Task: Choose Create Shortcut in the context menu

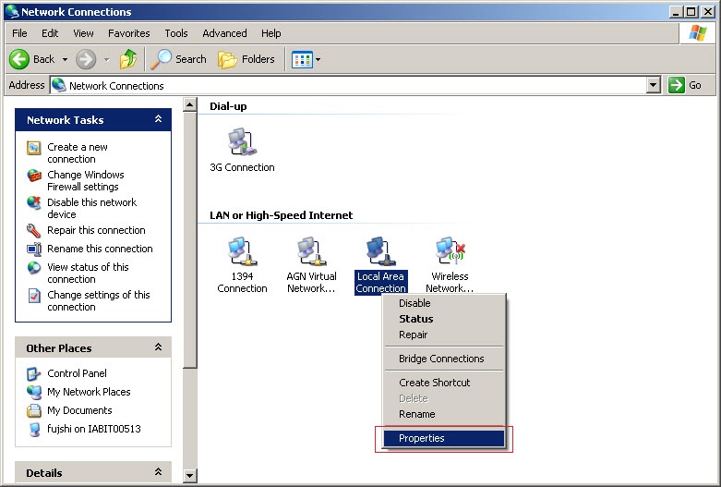Action: 444,383
